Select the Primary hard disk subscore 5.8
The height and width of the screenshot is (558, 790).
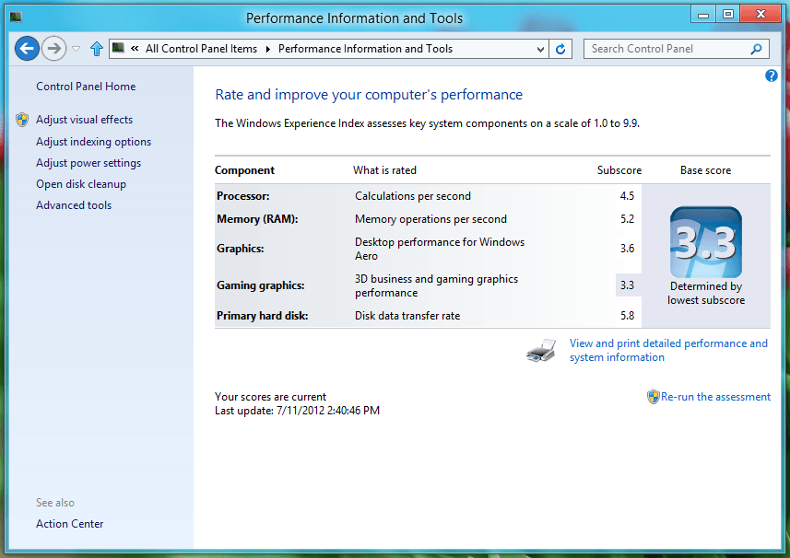pos(627,316)
